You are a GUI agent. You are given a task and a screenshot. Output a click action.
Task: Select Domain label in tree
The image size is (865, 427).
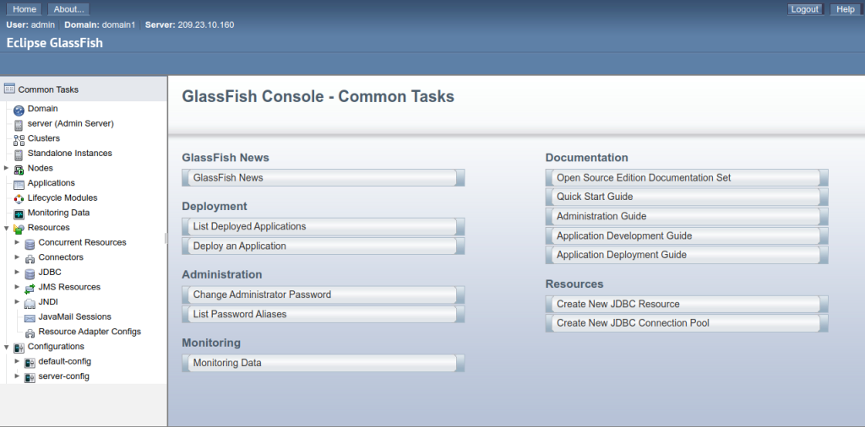[x=42, y=109]
